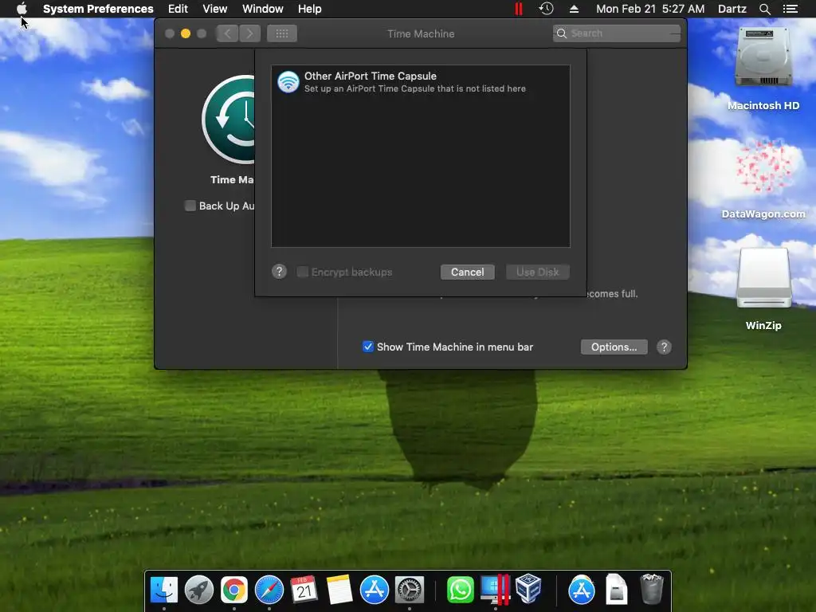Launch Safari from the Dock
Screen dimensions: 816x612
(x=269, y=590)
